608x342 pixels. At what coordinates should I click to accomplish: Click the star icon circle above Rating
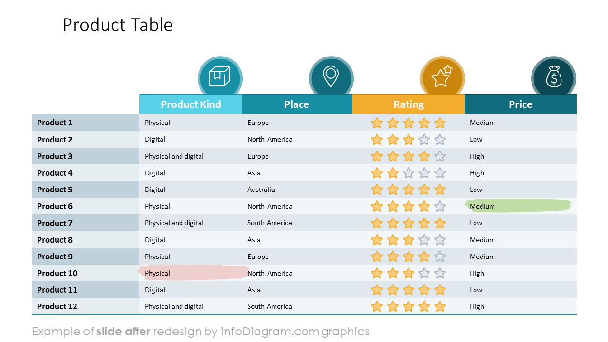tap(442, 78)
